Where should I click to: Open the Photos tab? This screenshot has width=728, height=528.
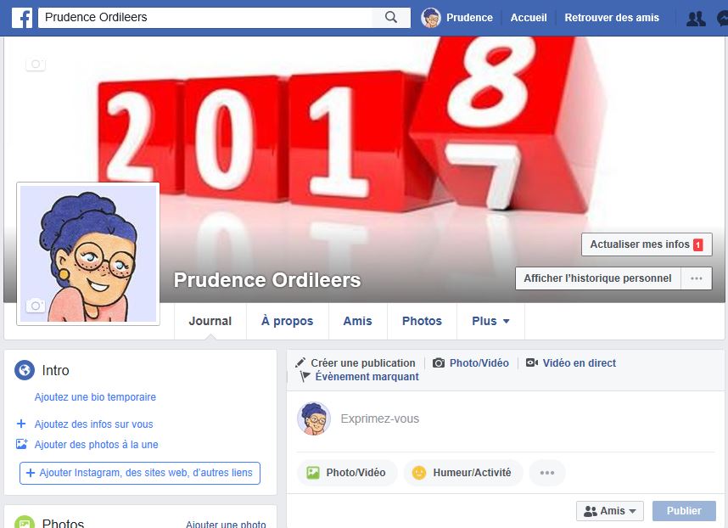[422, 321]
